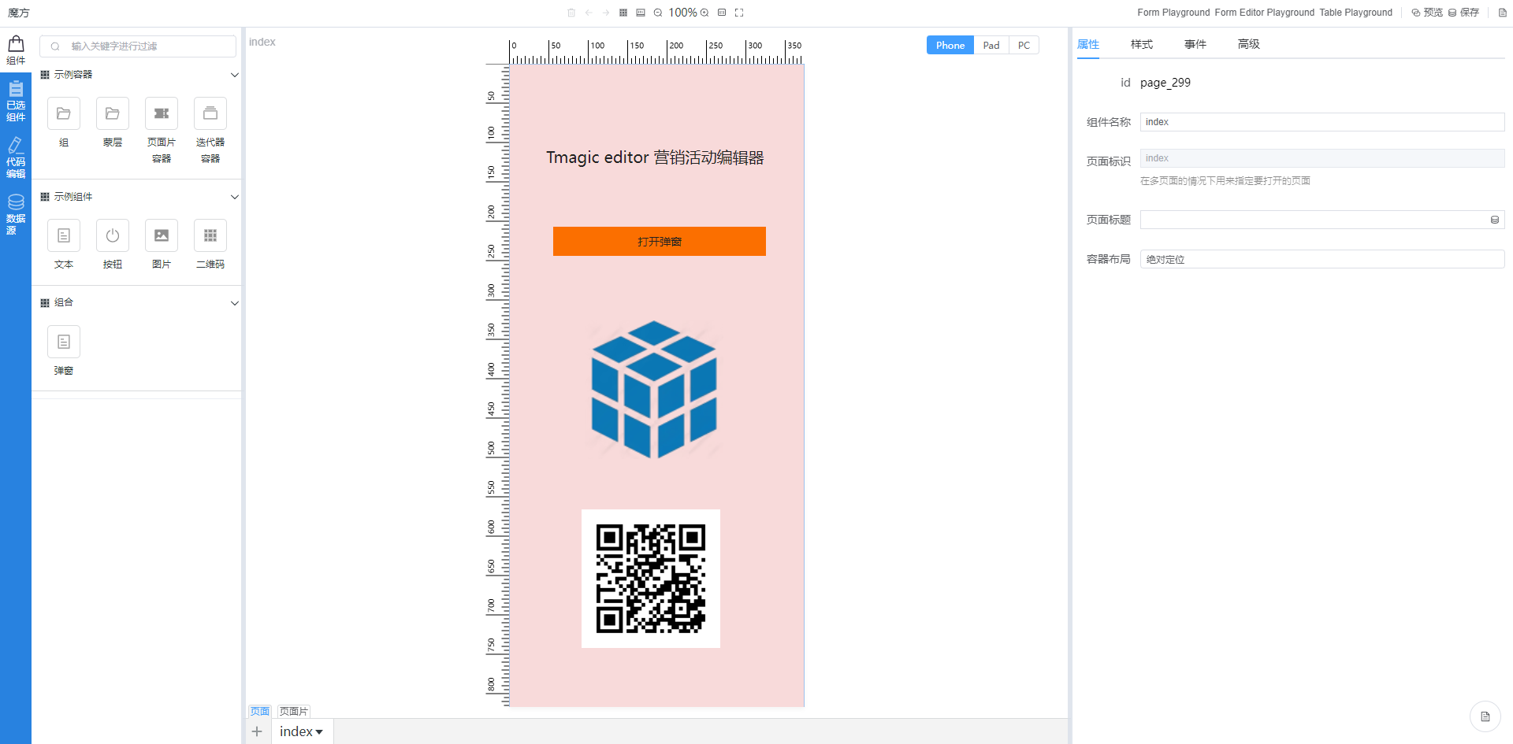This screenshot has width=1513, height=744.
Task: Open the Form Editor Playground link
Action: [1264, 13]
